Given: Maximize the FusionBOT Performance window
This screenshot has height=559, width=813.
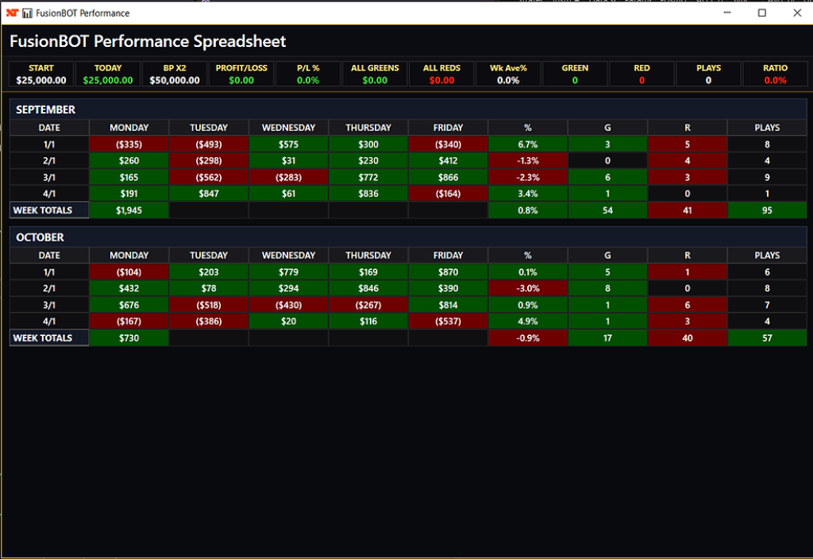Looking at the screenshot, I should (x=761, y=13).
